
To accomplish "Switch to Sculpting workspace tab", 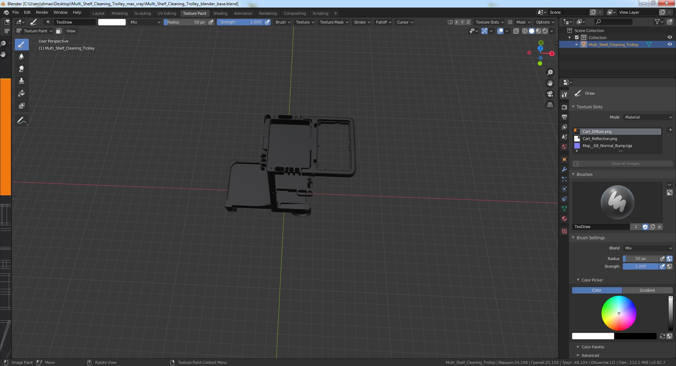I will (142, 13).
